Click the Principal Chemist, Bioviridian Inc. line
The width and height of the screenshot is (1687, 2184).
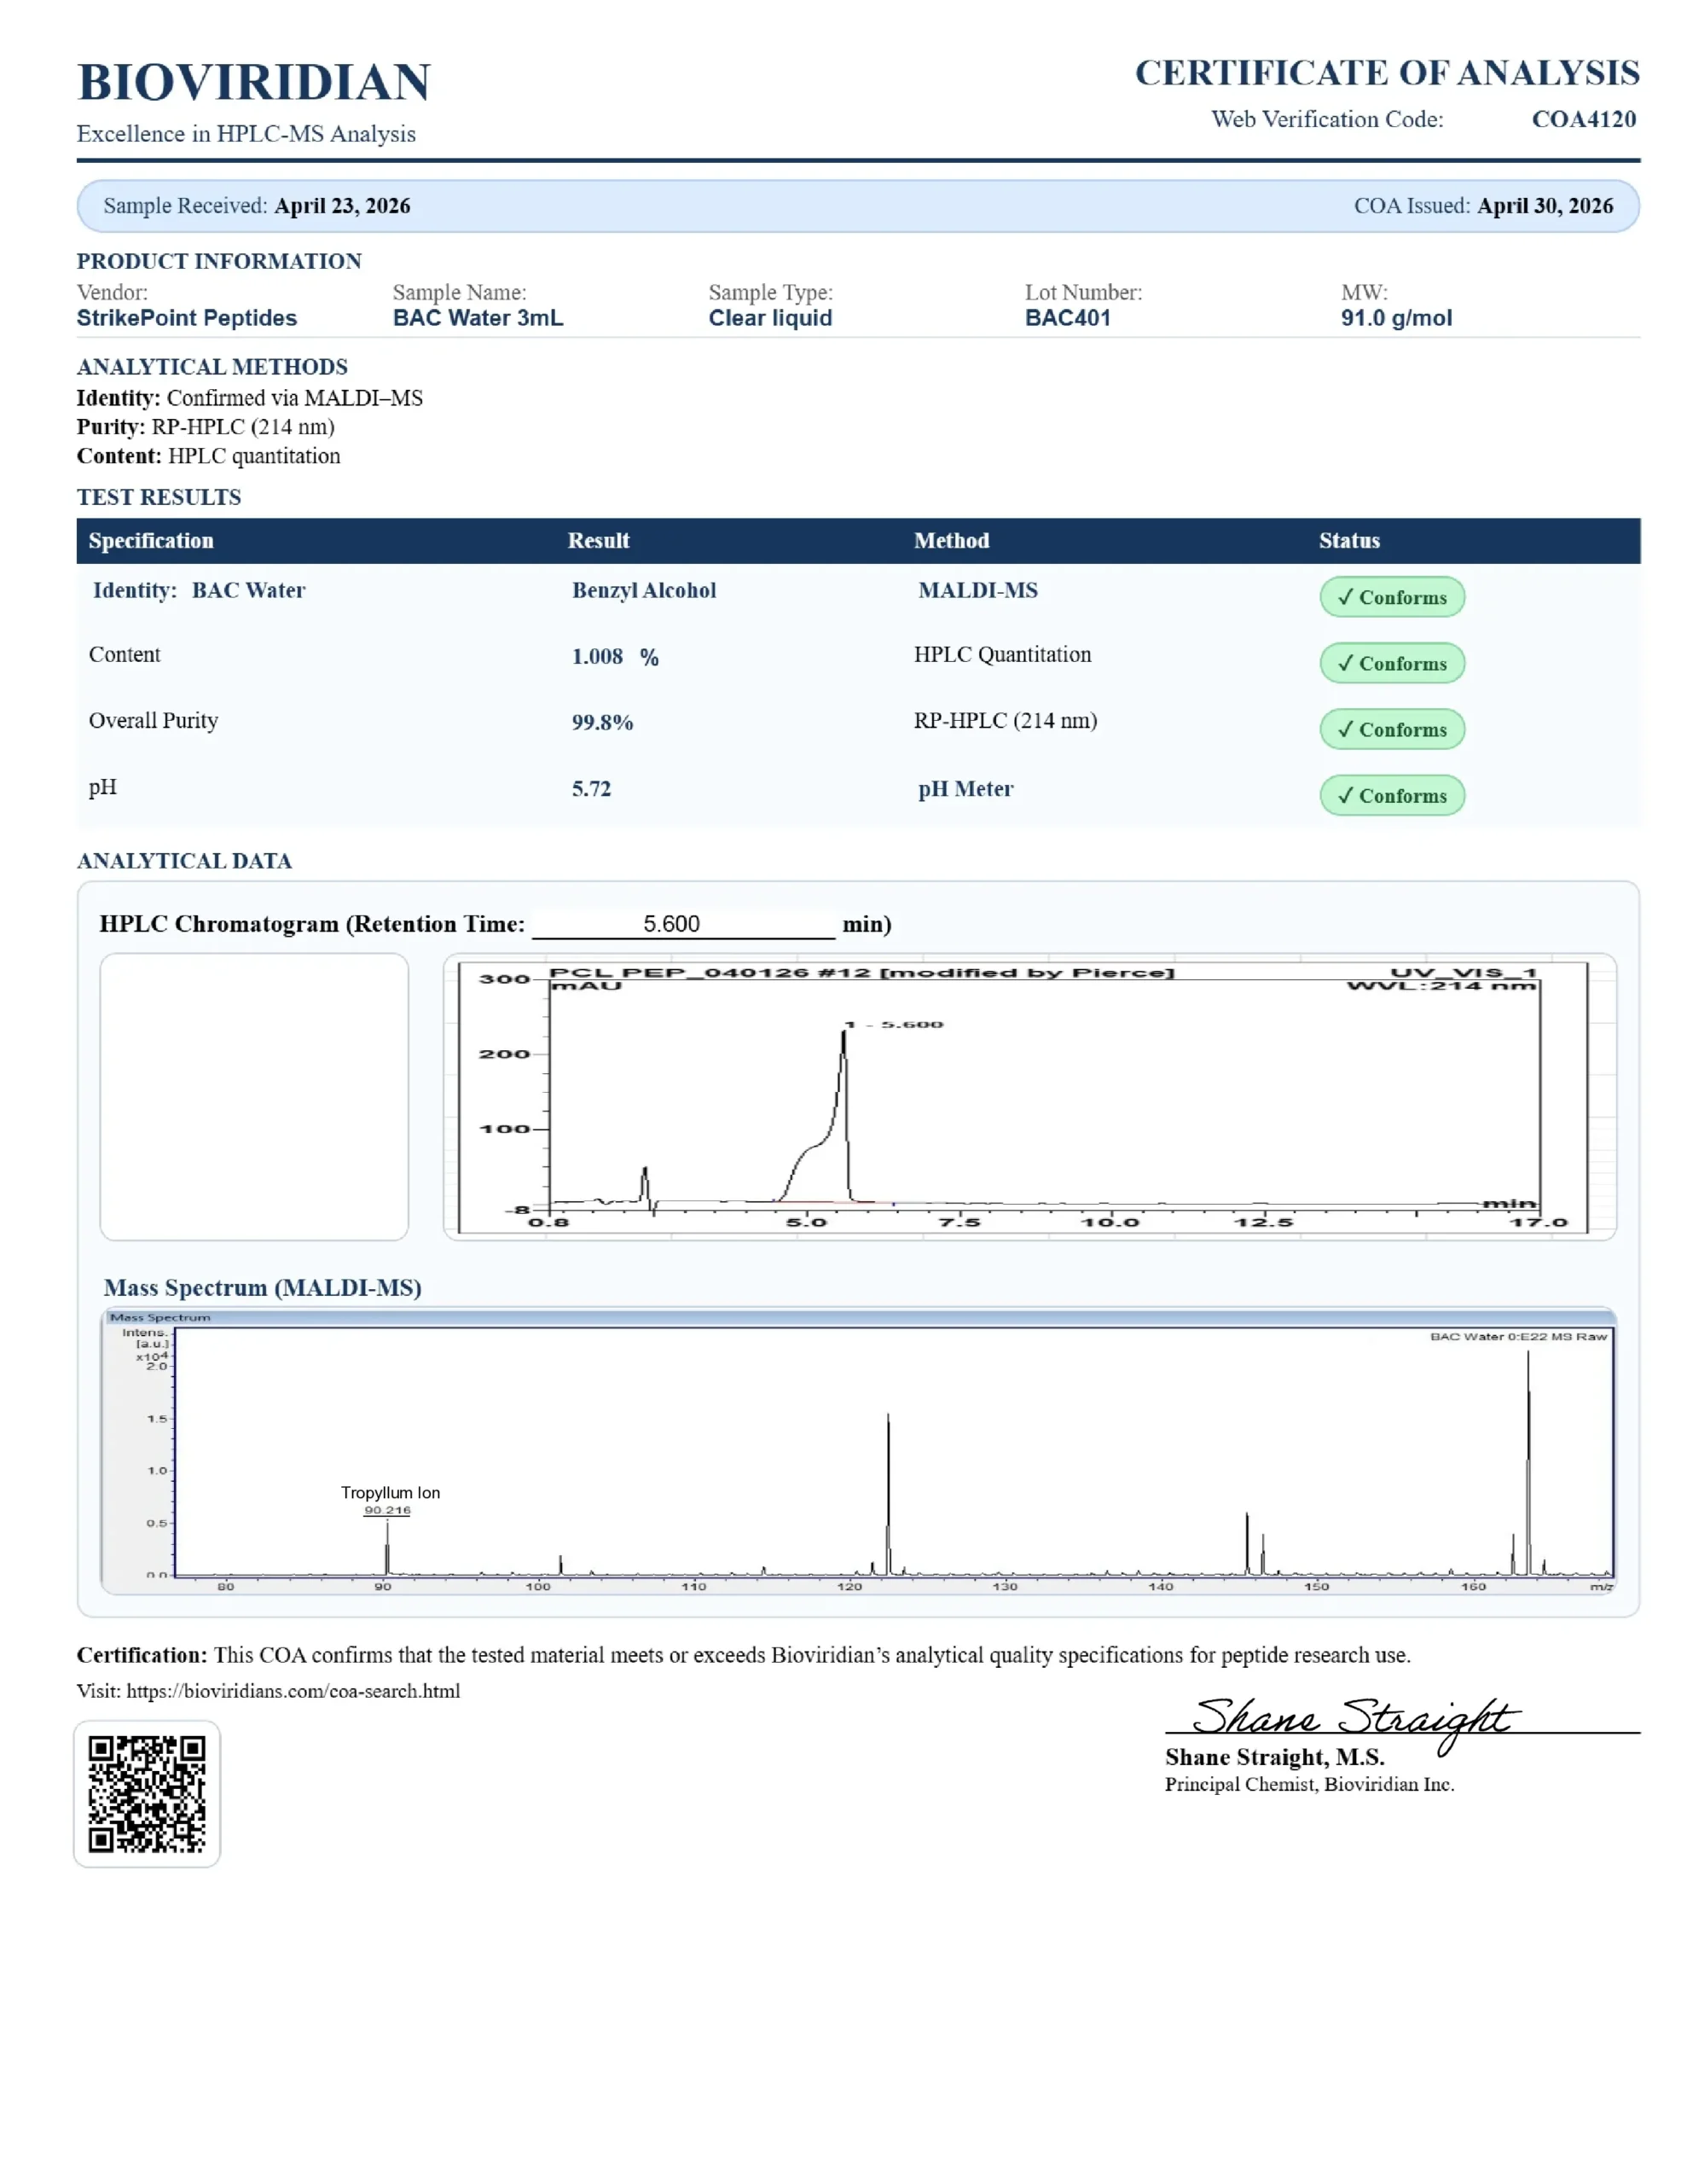[1309, 1785]
